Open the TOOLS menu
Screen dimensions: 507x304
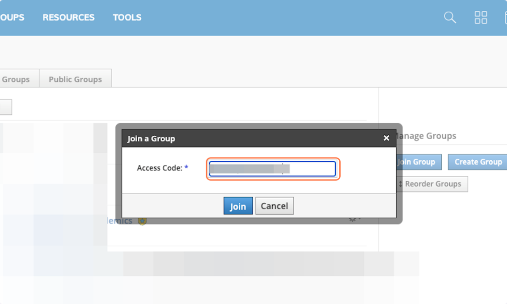tap(127, 17)
